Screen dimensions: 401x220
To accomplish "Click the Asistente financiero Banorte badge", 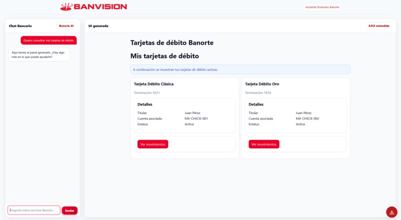I will click(x=322, y=7).
